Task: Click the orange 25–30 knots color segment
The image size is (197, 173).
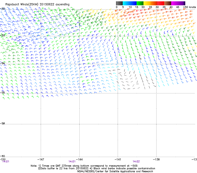Action: pos(154,3)
